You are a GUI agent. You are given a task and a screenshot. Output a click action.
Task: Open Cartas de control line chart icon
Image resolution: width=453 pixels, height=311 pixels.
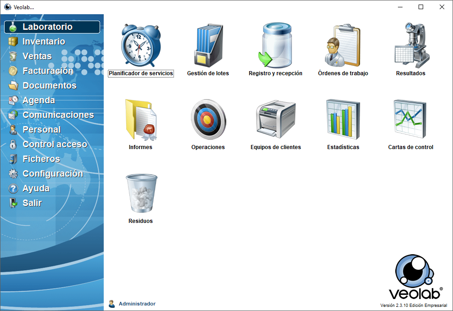click(410, 119)
